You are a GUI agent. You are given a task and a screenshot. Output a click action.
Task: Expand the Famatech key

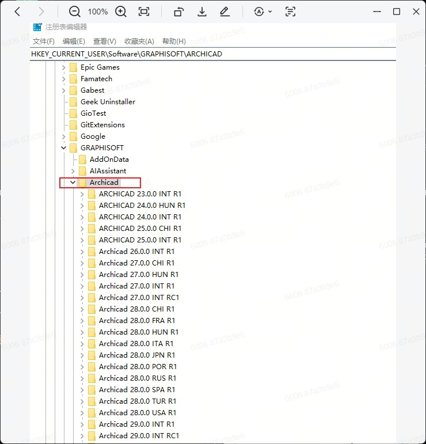click(x=64, y=79)
